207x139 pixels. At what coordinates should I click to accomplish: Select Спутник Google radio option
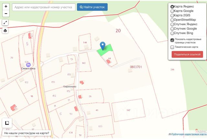pos(172,29)
